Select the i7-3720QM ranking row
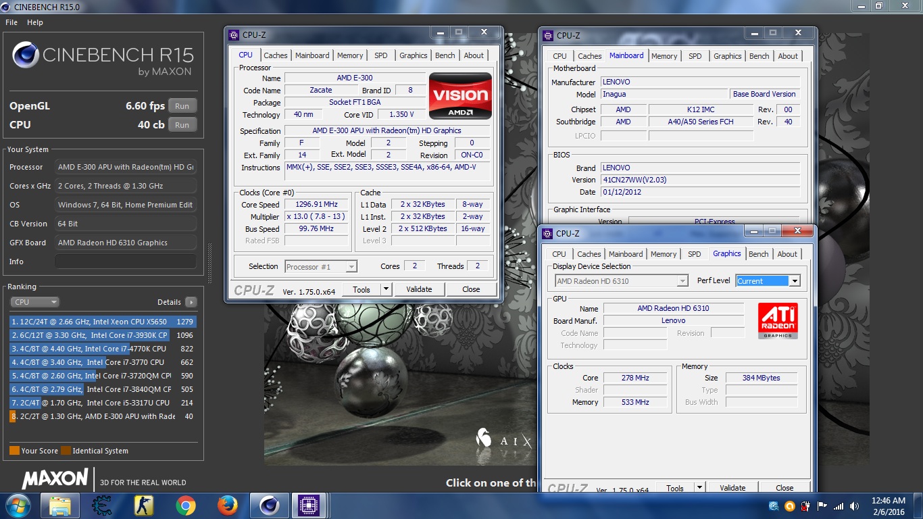923x519 pixels. (103, 376)
